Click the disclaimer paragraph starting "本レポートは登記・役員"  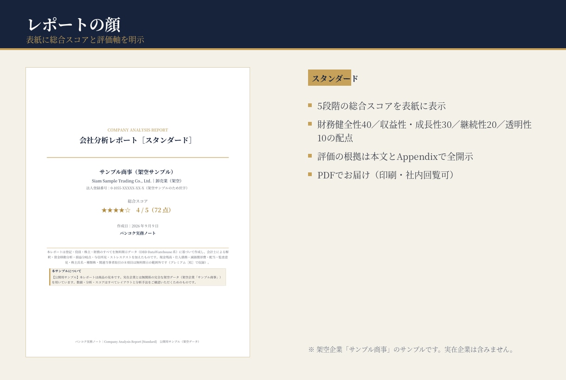(x=138, y=257)
